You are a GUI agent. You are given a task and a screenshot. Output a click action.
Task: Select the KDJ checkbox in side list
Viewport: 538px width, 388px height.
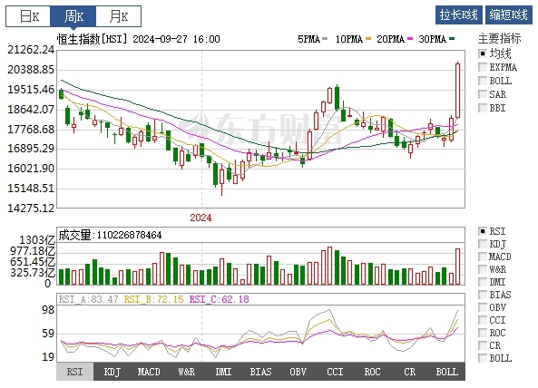coord(483,244)
